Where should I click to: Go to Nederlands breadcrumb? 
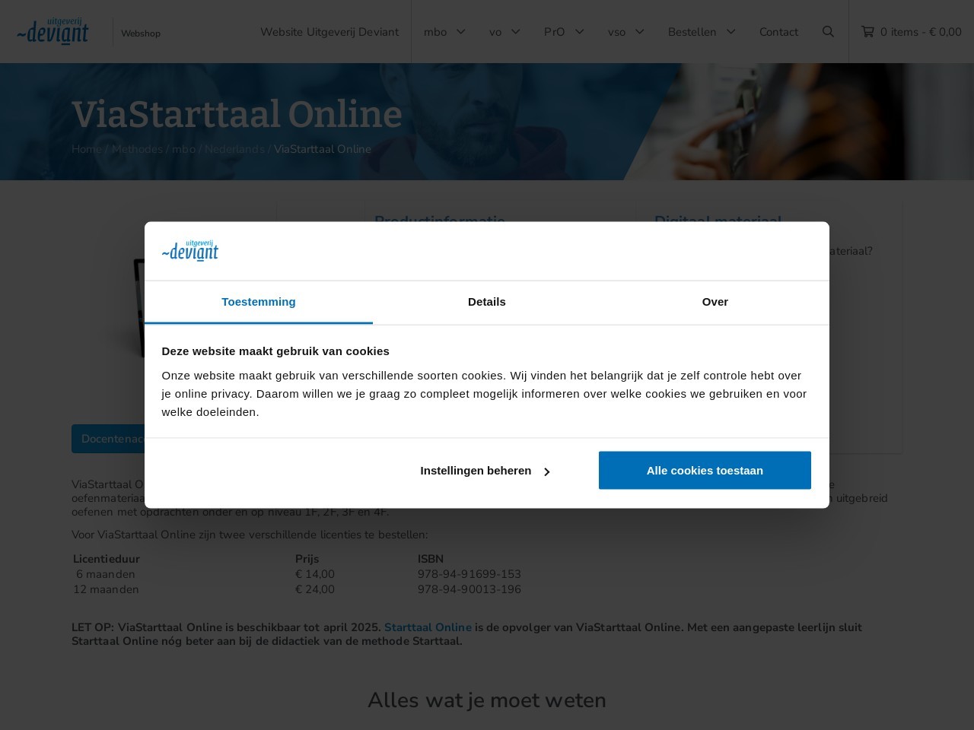(234, 149)
